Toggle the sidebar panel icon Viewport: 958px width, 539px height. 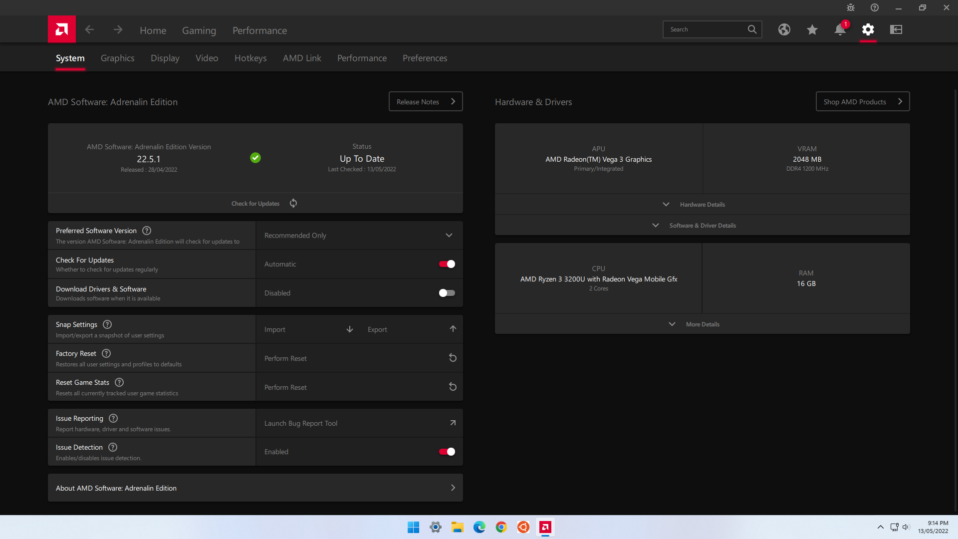point(896,29)
